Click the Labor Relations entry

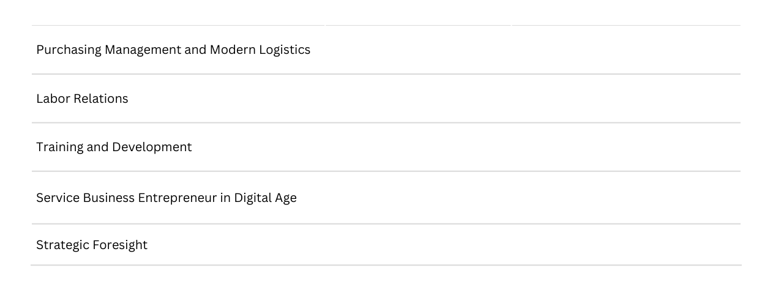tap(82, 99)
